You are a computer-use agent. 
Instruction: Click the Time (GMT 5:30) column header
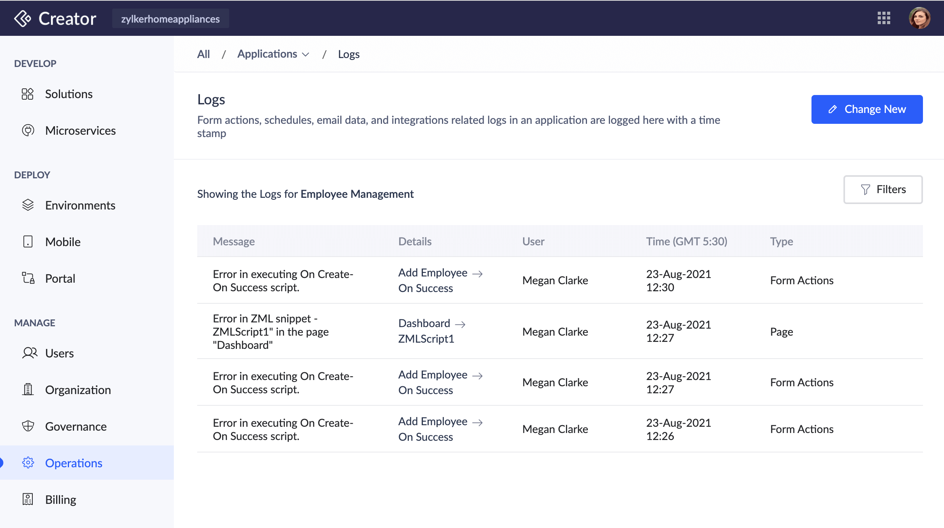pyautogui.click(x=686, y=241)
